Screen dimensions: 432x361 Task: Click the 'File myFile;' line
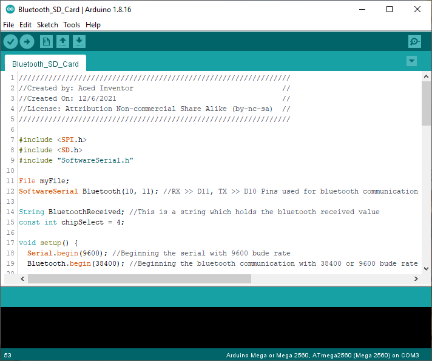tap(44, 181)
